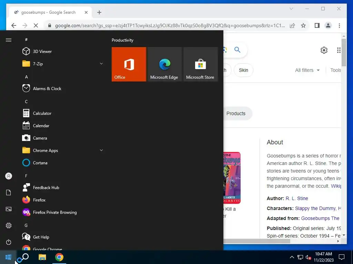Toggle Chrome side panel
Viewport: 353px width, 264px height.
coord(317,25)
